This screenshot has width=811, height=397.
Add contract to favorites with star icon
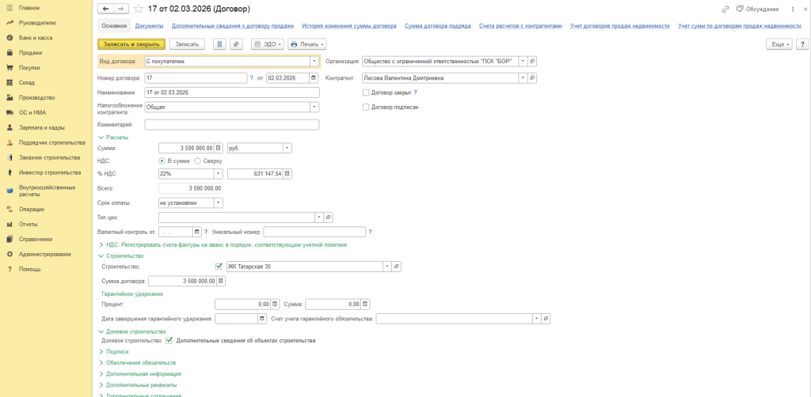click(x=139, y=9)
